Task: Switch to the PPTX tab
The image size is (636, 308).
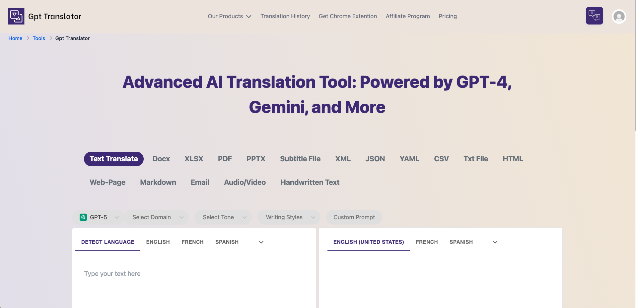Action: coord(256,159)
